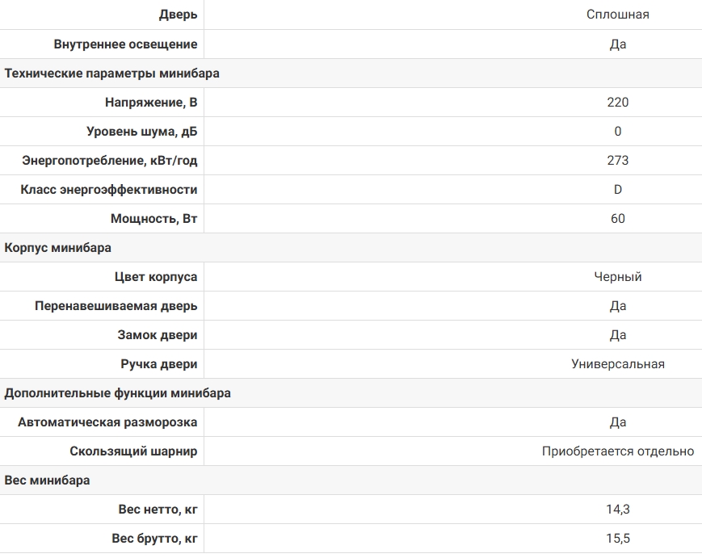The height and width of the screenshot is (558, 702).
Task: Click the 'Черный' body color value
Action: [618, 277]
